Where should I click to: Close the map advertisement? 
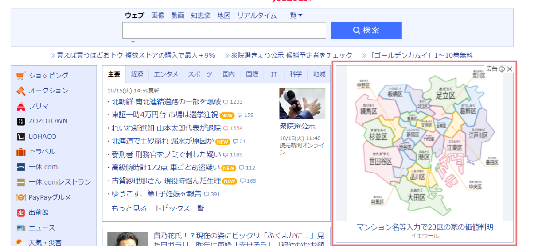(510, 69)
